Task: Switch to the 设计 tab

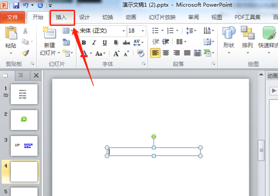Action: (x=84, y=17)
